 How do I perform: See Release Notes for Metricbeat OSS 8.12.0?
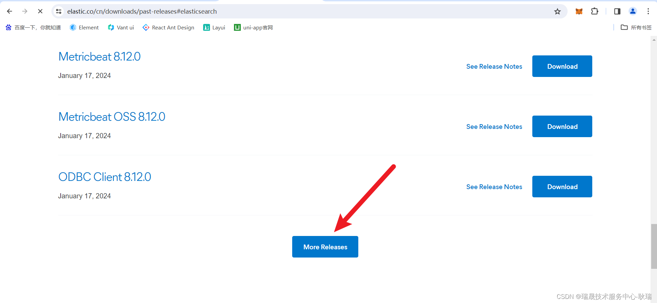[494, 127]
